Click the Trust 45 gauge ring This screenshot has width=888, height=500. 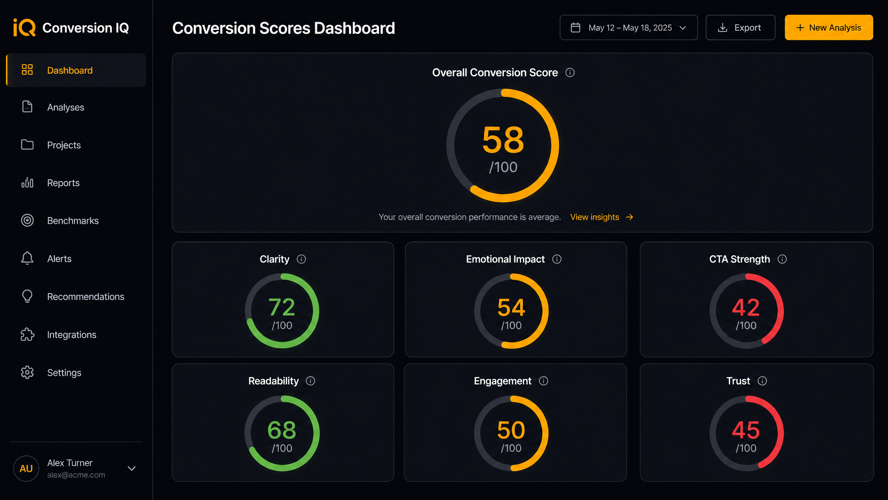coord(746,433)
